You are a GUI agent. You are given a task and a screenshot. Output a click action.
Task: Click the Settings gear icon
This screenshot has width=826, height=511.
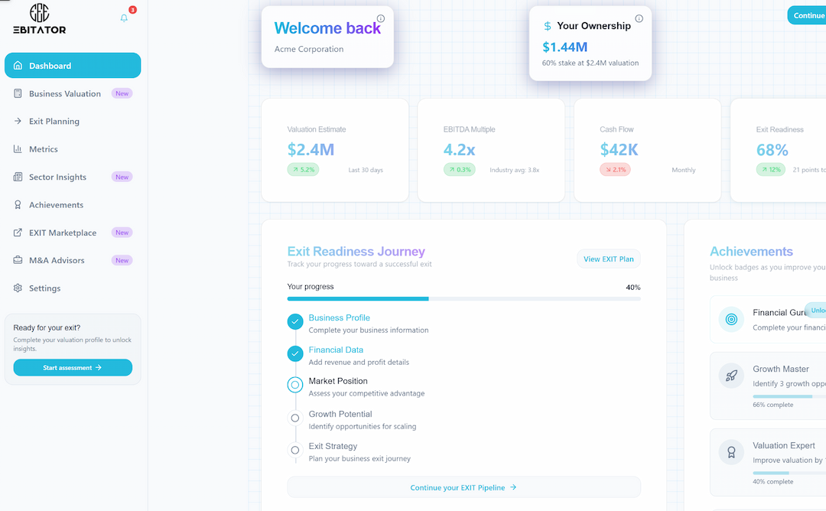[x=17, y=288]
